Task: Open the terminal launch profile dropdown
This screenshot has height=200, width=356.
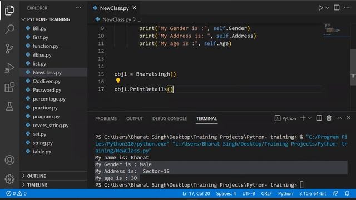Action: coord(309,118)
